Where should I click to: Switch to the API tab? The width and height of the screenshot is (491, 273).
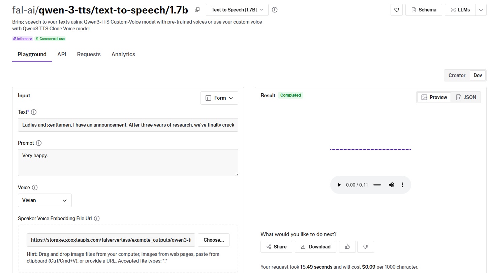click(x=62, y=54)
